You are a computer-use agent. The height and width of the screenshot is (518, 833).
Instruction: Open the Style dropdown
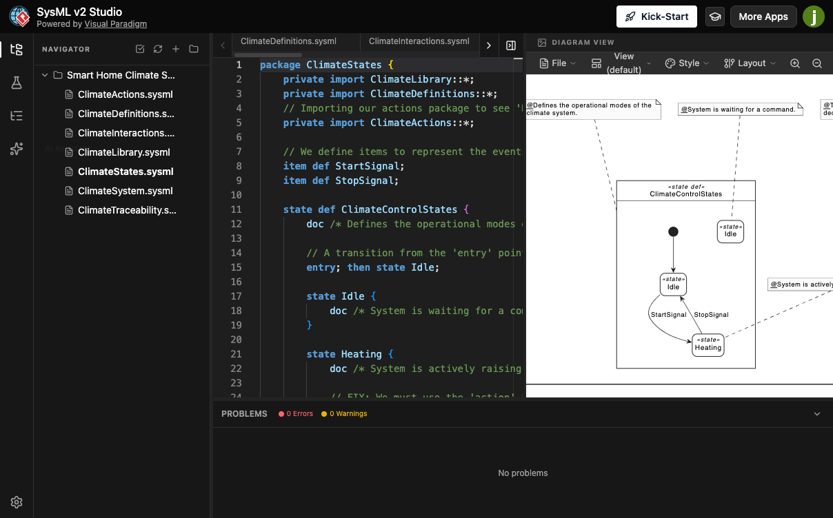coord(686,63)
